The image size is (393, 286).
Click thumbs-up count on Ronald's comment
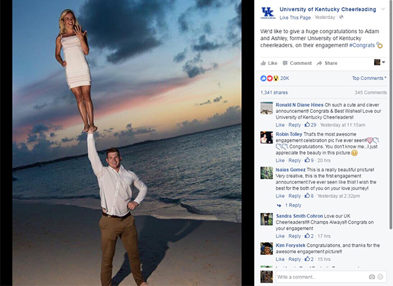(310, 125)
